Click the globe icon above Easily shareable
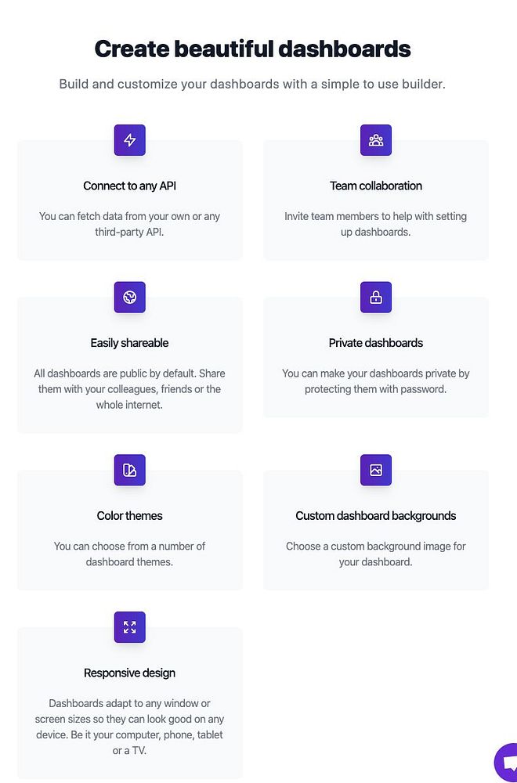This screenshot has width=517, height=783. (130, 298)
